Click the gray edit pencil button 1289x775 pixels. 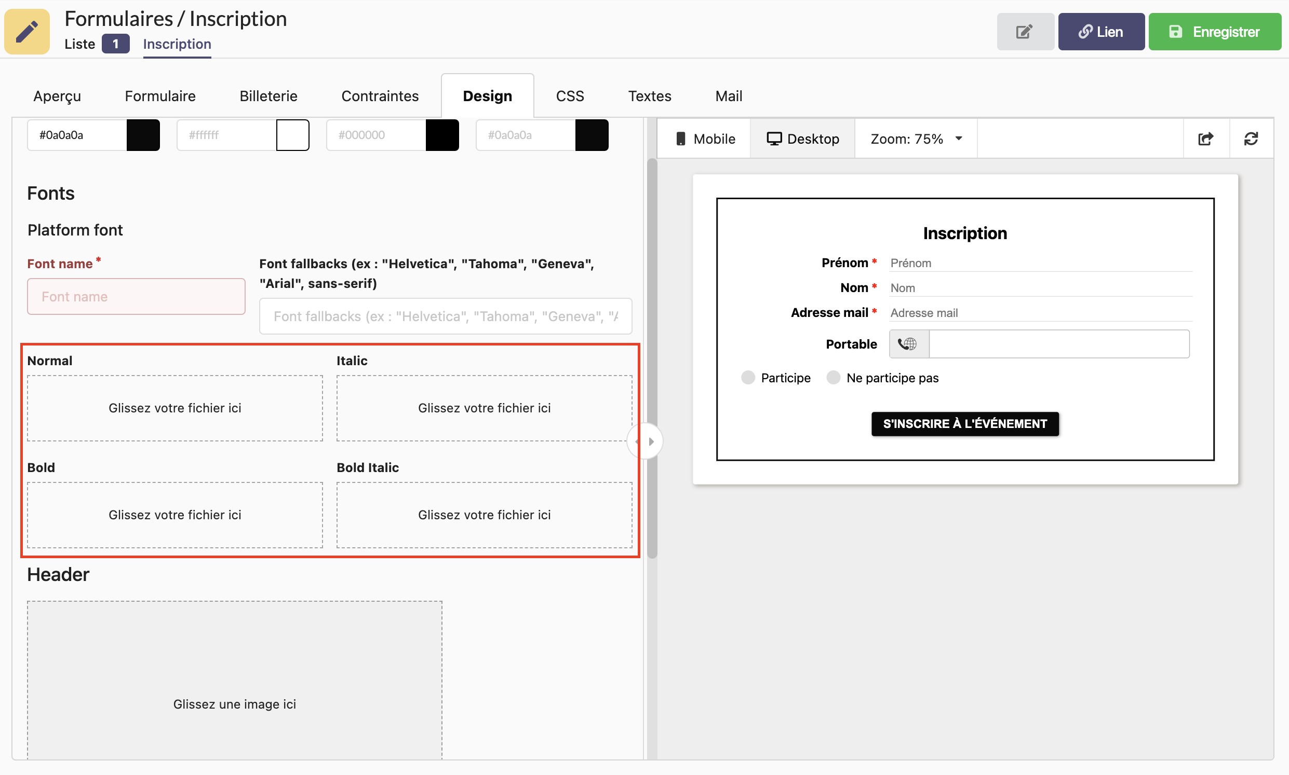pos(1025,32)
